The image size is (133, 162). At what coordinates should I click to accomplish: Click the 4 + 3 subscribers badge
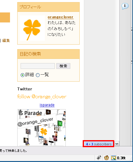(98, 144)
